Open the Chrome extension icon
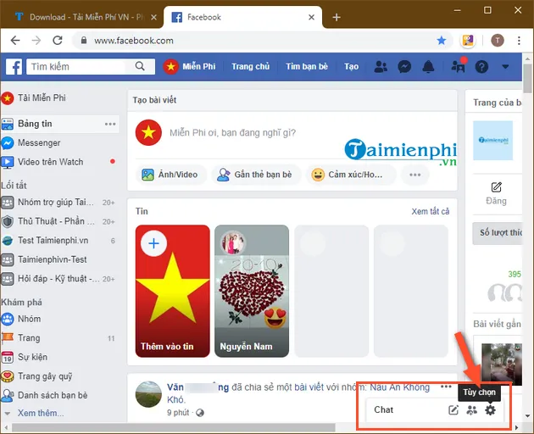 tap(468, 41)
